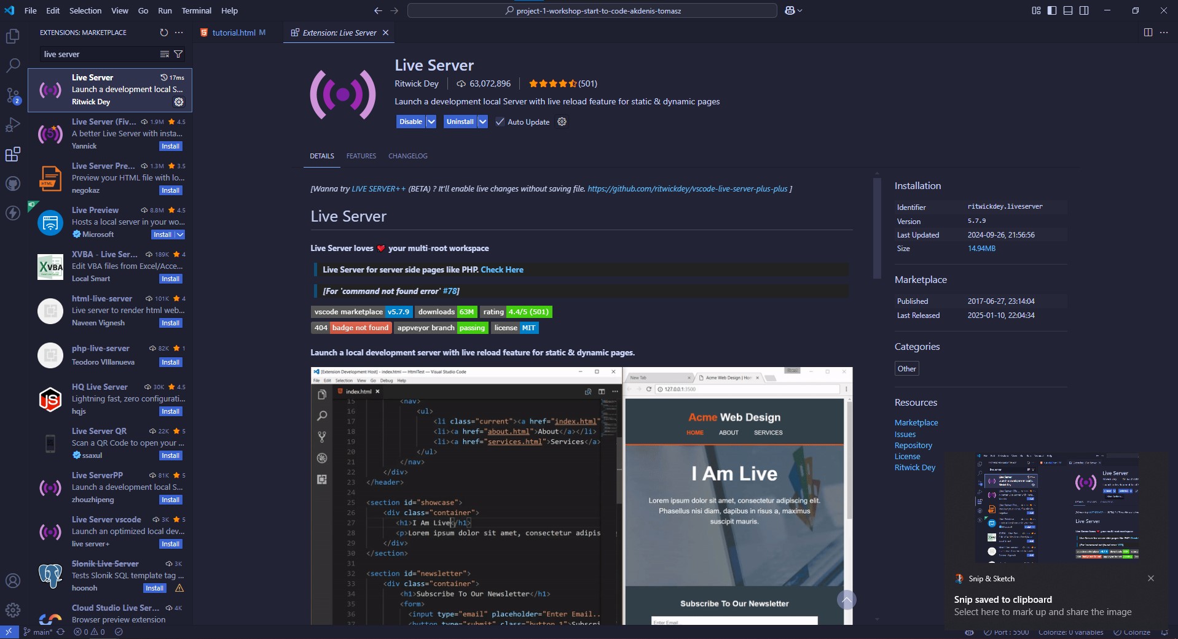This screenshot has height=639, width=1178.
Task: Expand the Uninstall button dropdown arrow
Action: (x=483, y=122)
